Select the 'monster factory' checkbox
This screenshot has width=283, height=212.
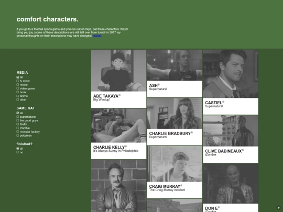[x=18, y=132]
